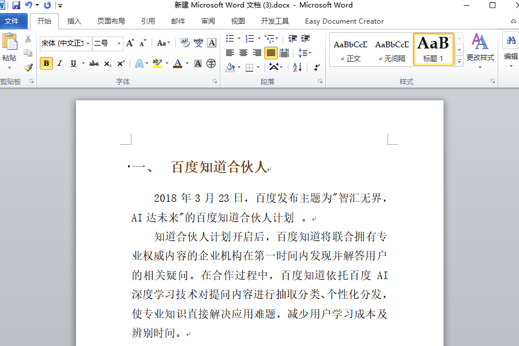Expand the 粘贴 options dropdown arrow
Screen dimensions: 519x346
coord(9,68)
